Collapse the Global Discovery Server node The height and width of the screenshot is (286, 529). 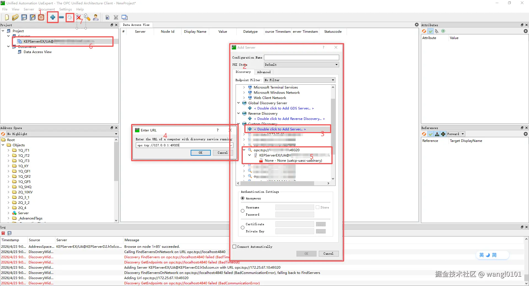pos(239,103)
